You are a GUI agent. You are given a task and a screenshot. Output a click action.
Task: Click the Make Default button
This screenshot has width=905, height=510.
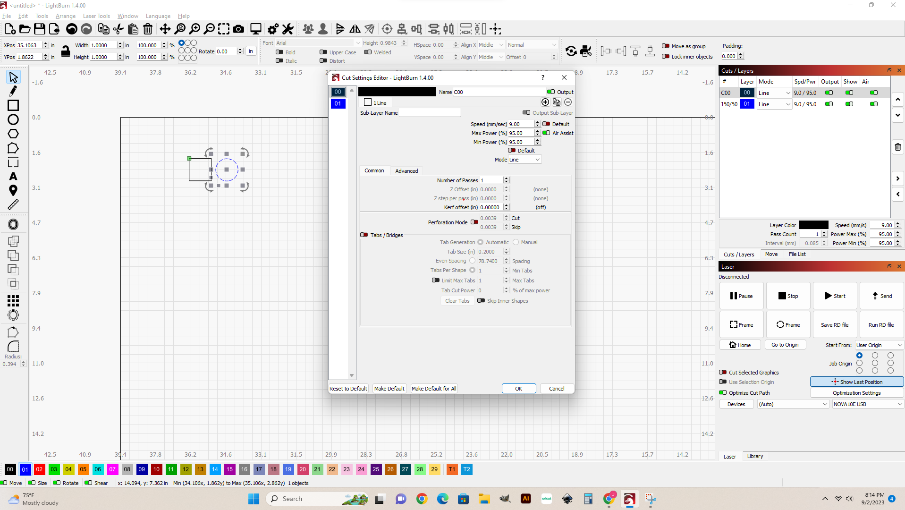pos(389,388)
